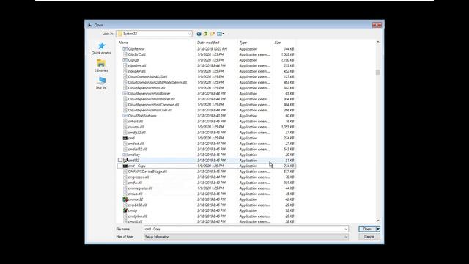Open the arrow next to the Open button

point(378,229)
